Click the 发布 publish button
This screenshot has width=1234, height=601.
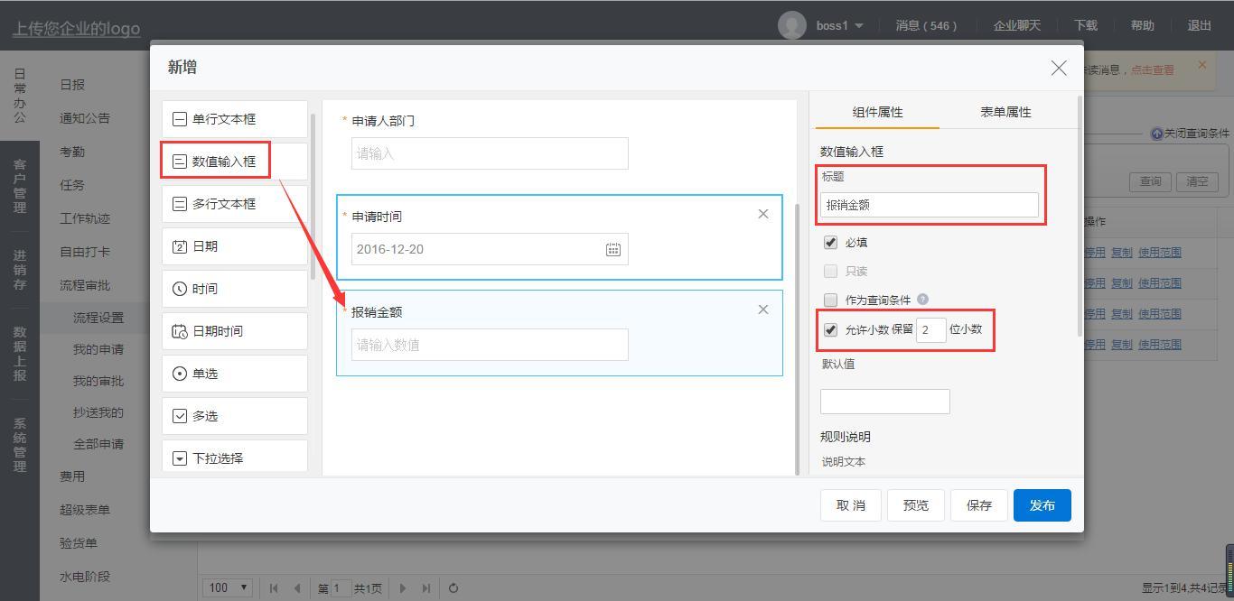click(x=1042, y=505)
